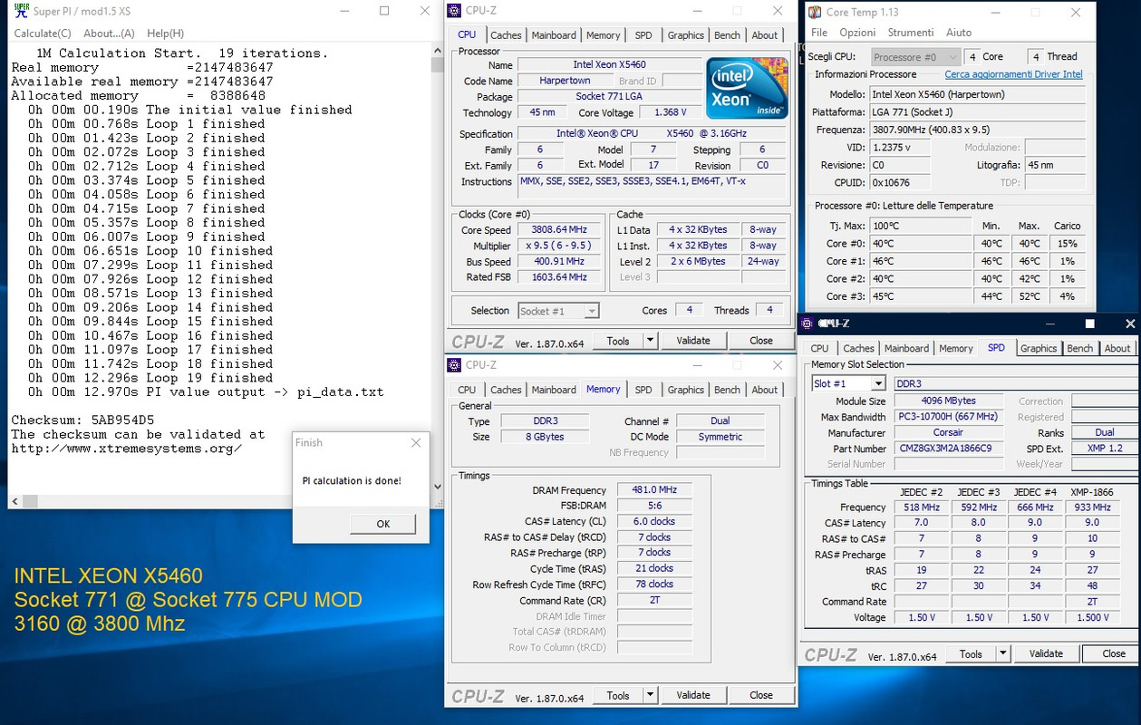Open Calculate(C) menu in Super PI
Screen dimensions: 1141x725
(x=43, y=34)
